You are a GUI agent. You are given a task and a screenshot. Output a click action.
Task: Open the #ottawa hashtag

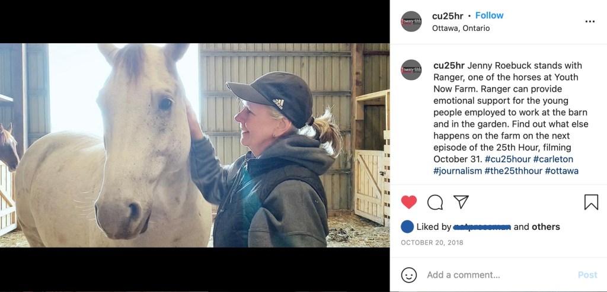click(x=561, y=171)
